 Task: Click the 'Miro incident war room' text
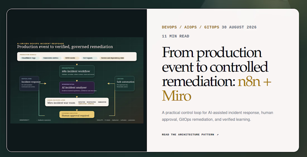coord(61,103)
